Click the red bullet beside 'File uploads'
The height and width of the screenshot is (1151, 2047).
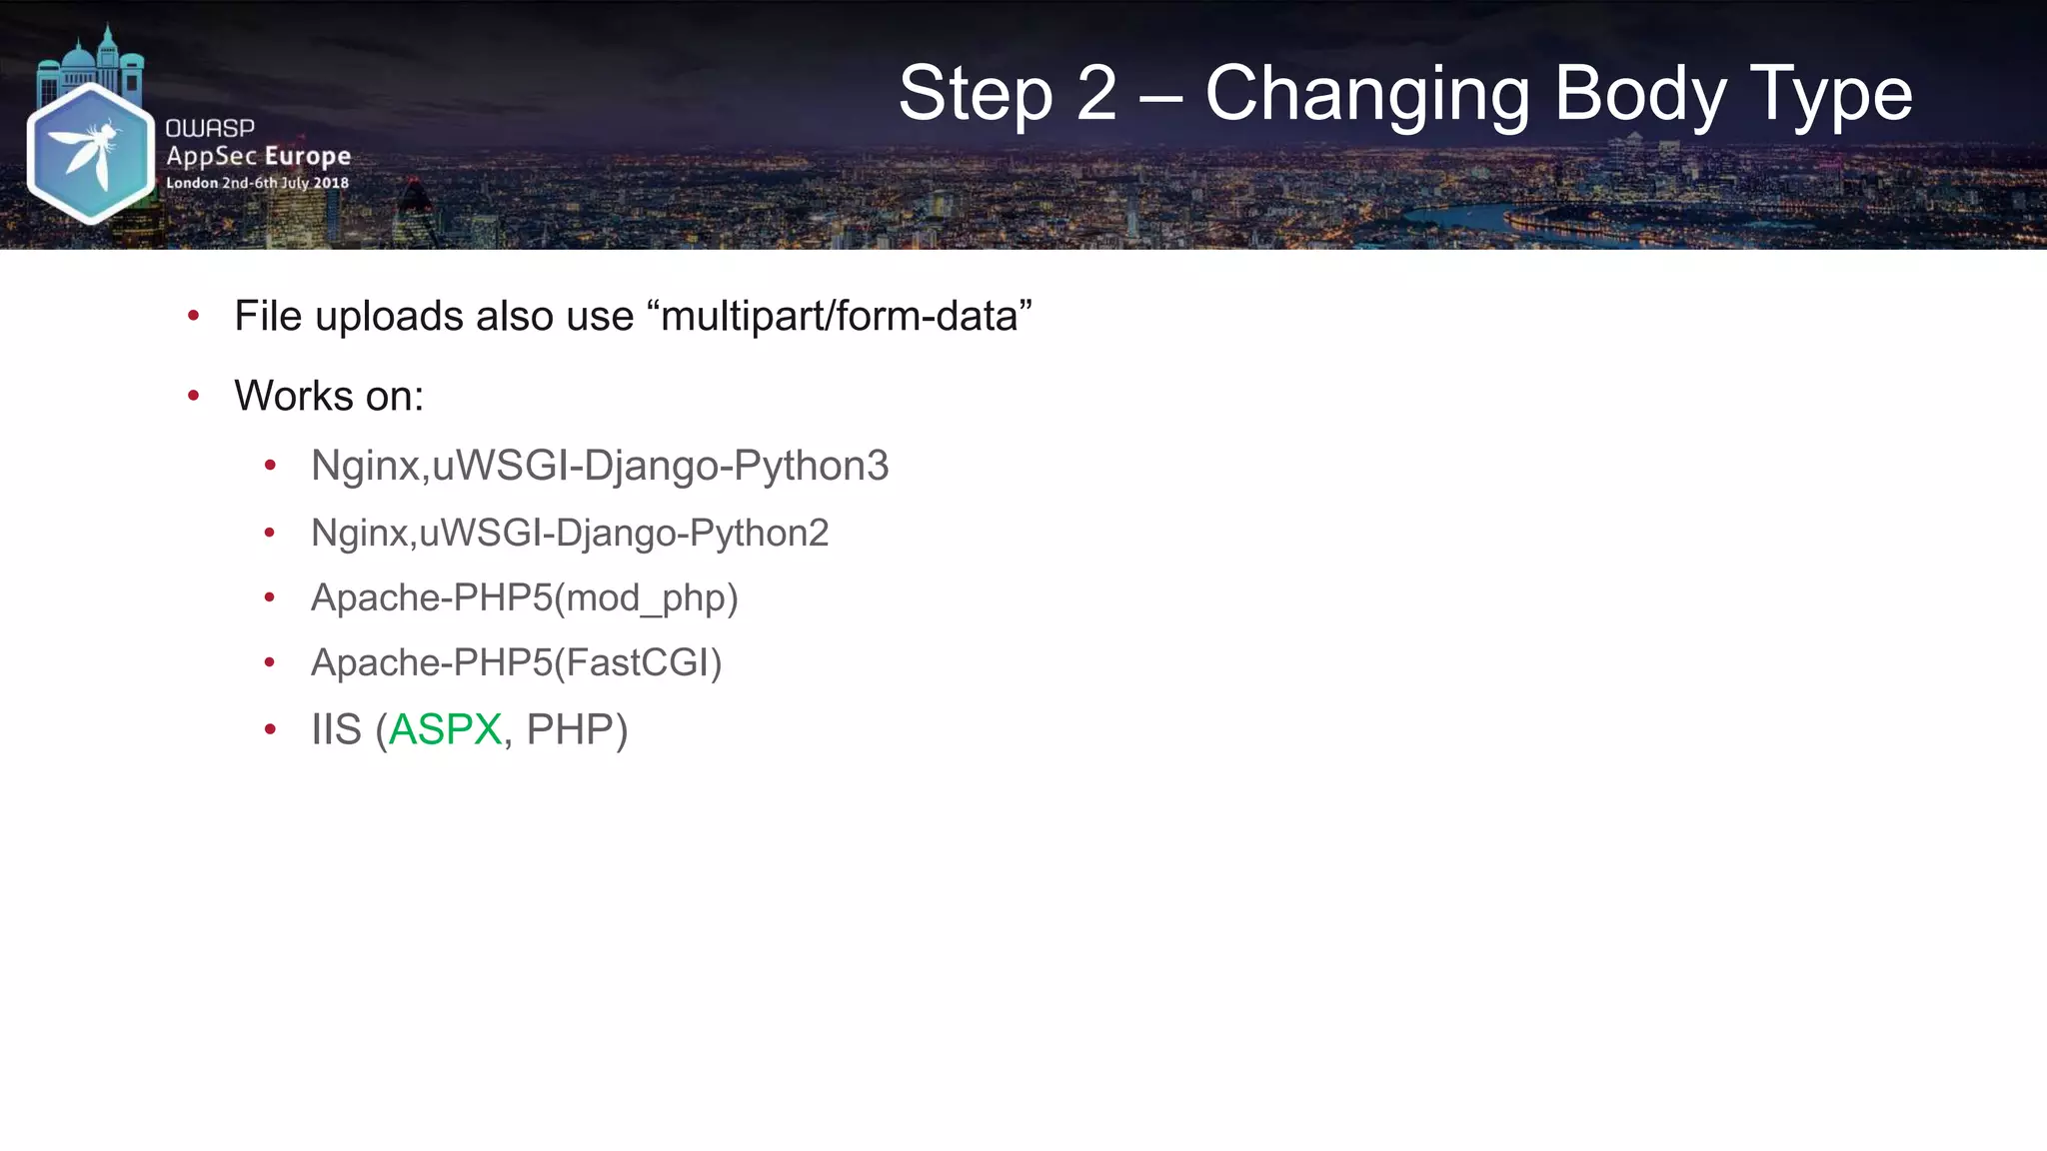(194, 317)
